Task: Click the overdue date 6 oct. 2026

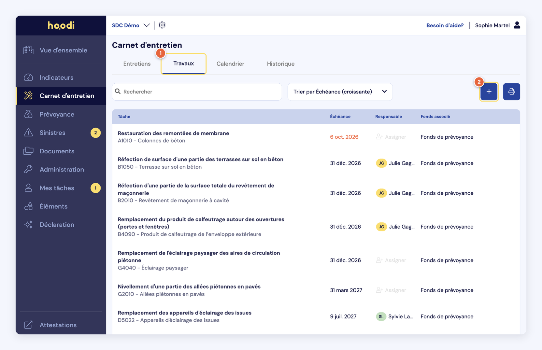Action: coord(344,137)
